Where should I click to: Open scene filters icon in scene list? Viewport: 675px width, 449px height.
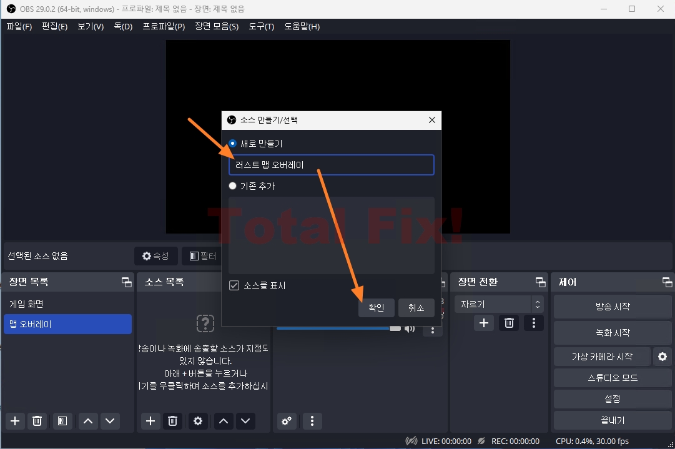[62, 421]
